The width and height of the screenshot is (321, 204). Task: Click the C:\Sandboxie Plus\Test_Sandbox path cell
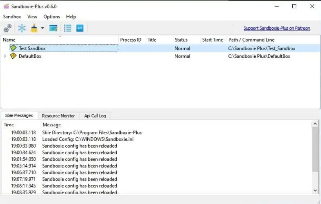(262, 48)
